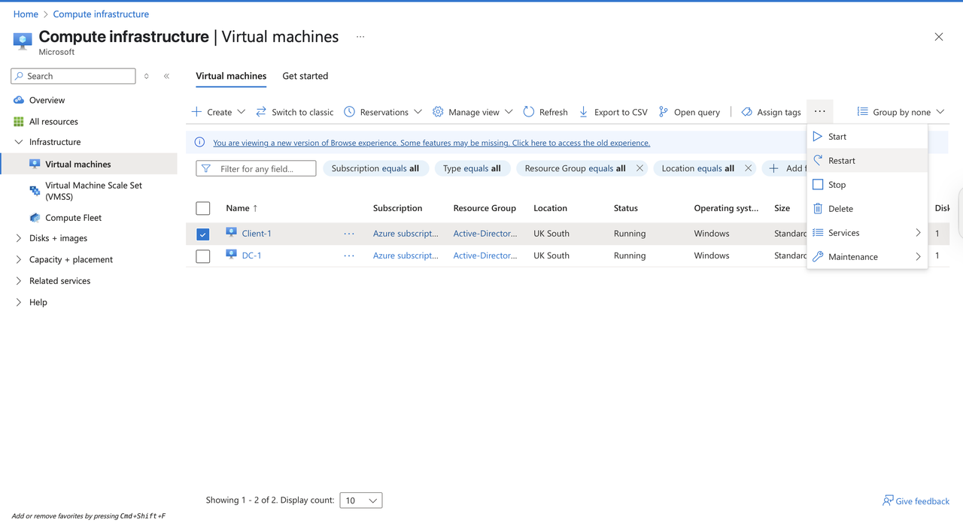Click the info icon in banner

[199, 143]
